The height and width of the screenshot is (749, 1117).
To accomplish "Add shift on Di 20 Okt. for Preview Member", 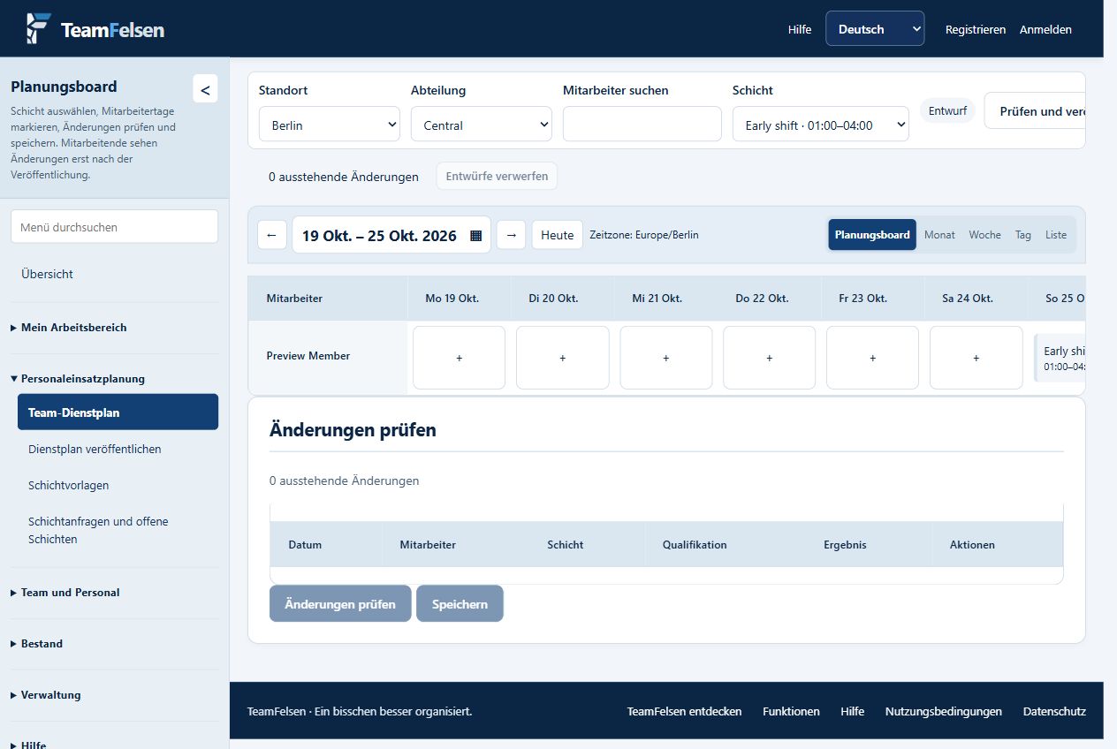I will pyautogui.click(x=562, y=358).
